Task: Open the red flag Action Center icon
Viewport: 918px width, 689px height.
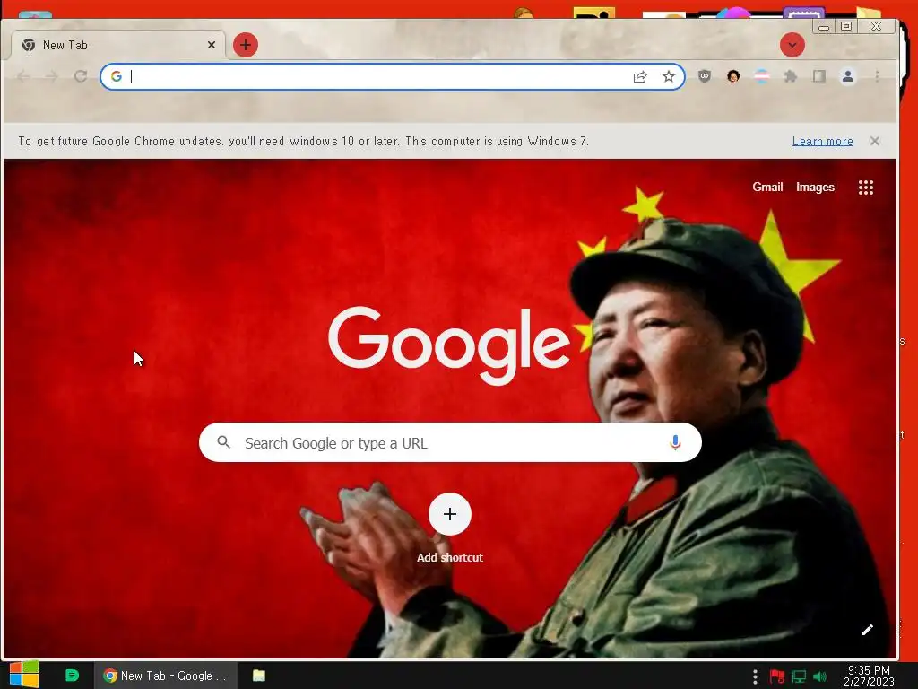Action: (777, 676)
